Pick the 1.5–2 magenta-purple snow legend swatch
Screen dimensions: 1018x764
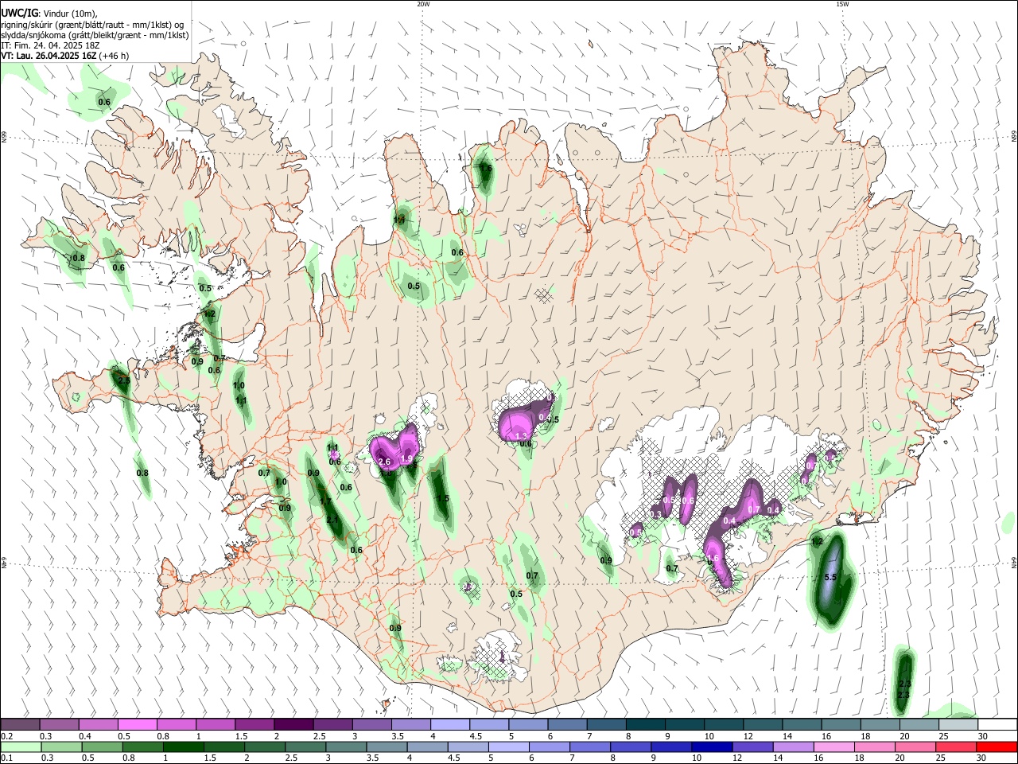pos(254,725)
